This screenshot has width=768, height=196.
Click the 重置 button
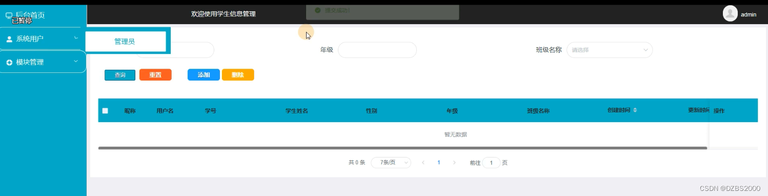click(155, 75)
